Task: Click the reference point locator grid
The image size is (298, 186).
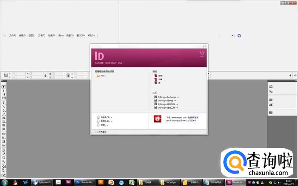Action: [6, 75]
